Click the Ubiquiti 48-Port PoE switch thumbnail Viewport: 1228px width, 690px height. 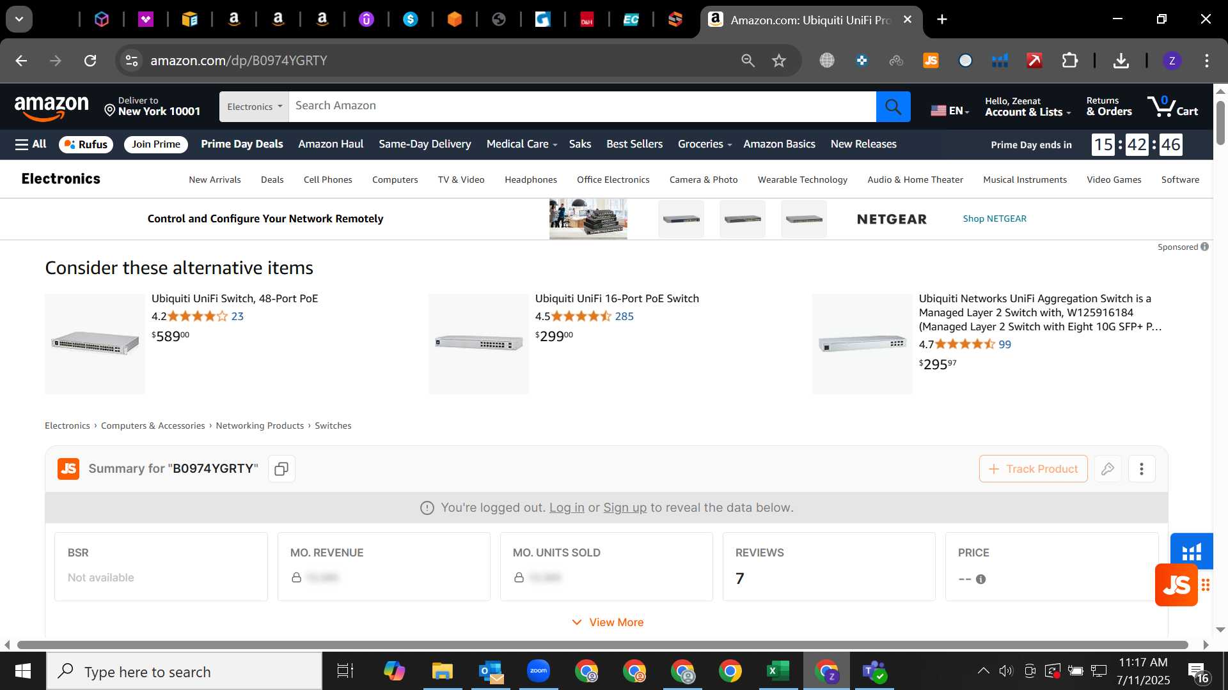[x=95, y=344]
